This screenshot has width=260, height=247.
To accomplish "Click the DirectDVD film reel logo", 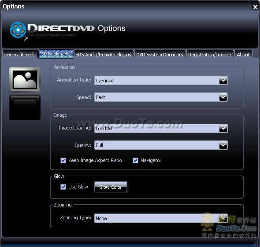I will [x=18, y=30].
